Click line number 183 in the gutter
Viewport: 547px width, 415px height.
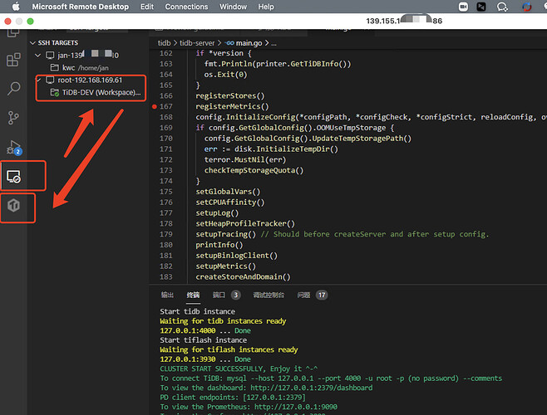click(166, 276)
